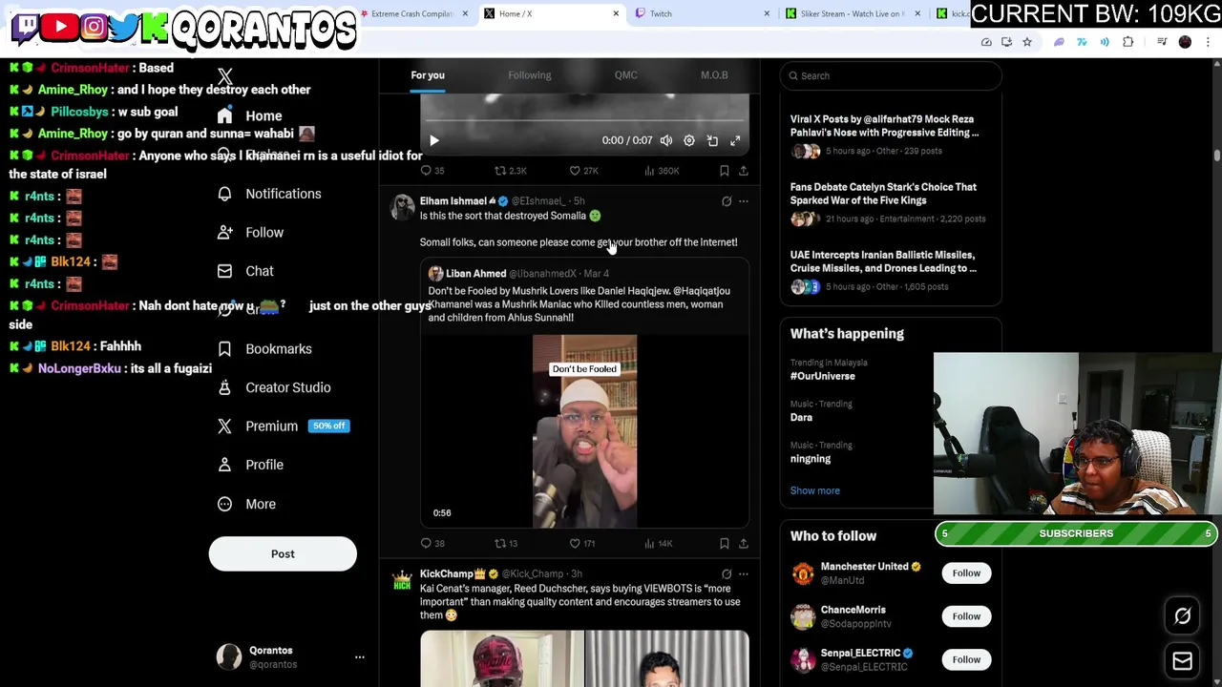The height and width of the screenshot is (687, 1222).
Task: Click the Search input field
Action: click(890, 75)
